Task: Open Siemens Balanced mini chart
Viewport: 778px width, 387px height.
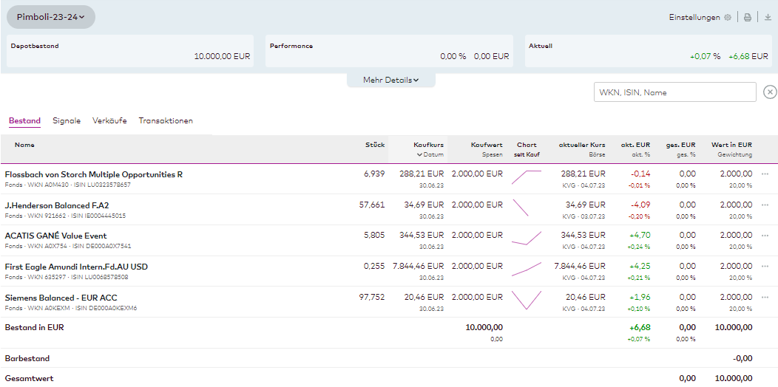Action: click(x=527, y=300)
